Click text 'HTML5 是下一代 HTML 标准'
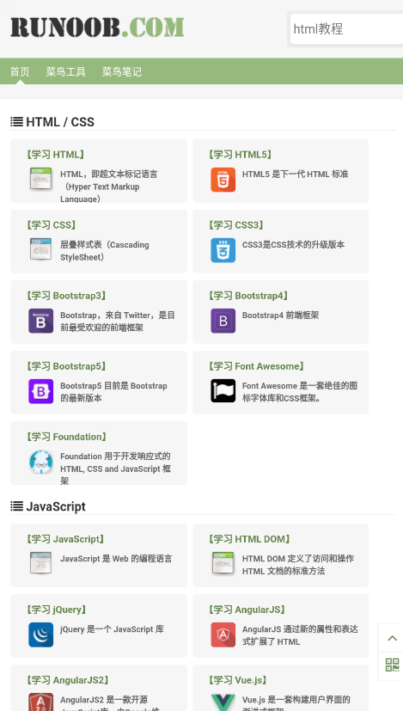Viewport: 403px width, 711px height. click(x=295, y=175)
